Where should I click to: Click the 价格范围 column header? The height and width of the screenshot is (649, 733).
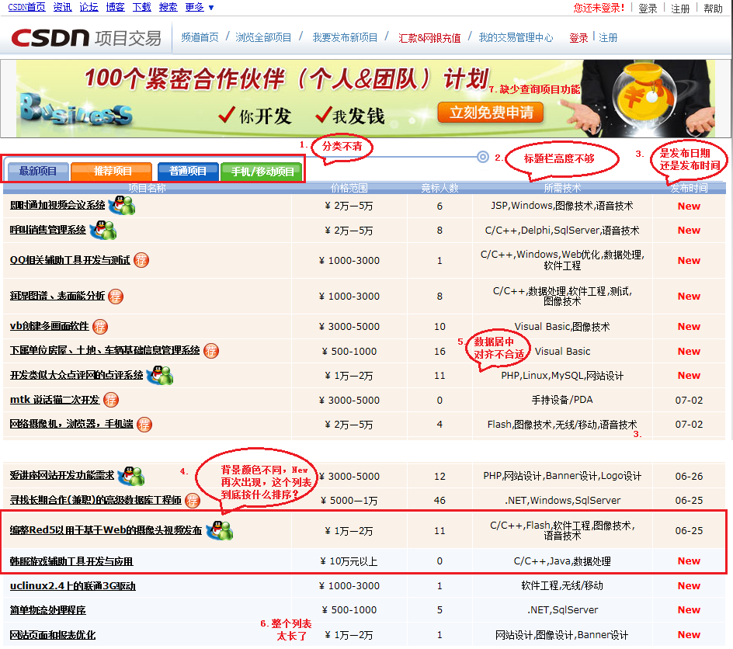pyautogui.click(x=349, y=188)
